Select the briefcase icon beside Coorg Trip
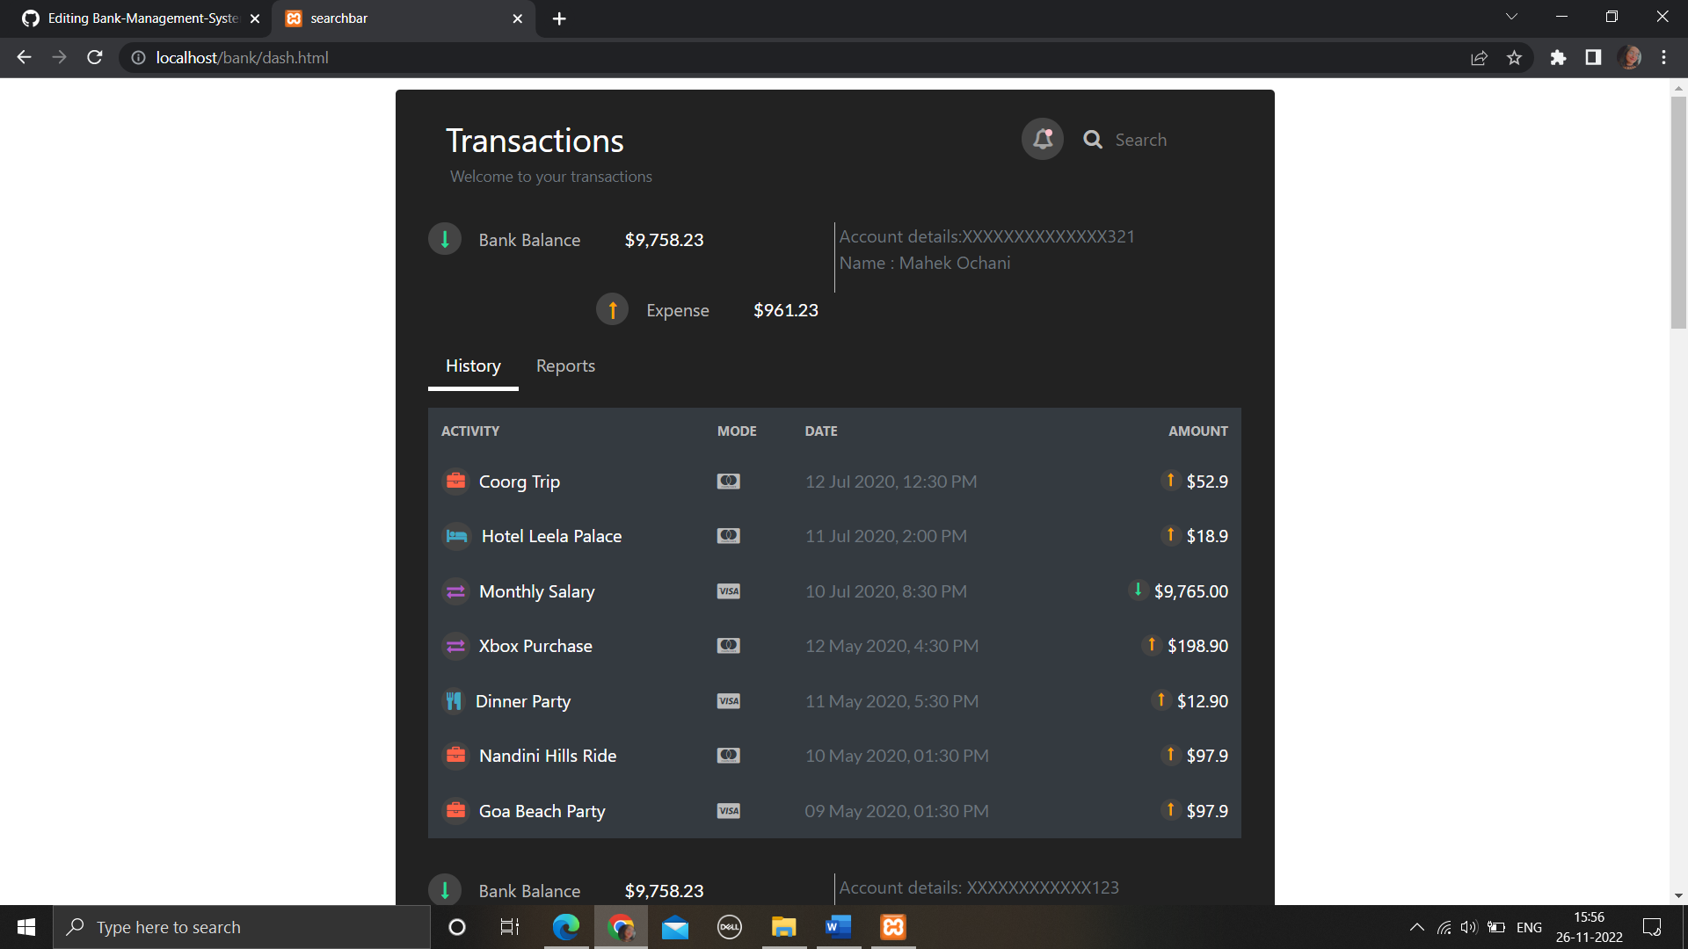Viewport: 1688px width, 949px height. [x=455, y=482]
